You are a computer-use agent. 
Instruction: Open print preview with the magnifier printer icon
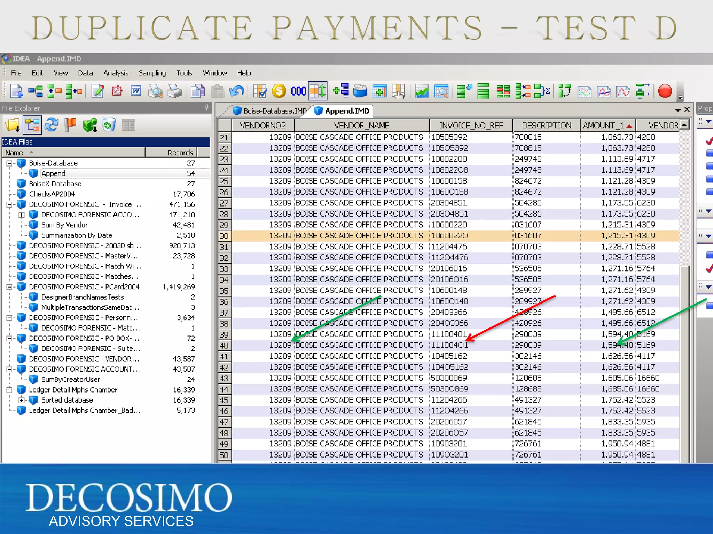(155, 91)
